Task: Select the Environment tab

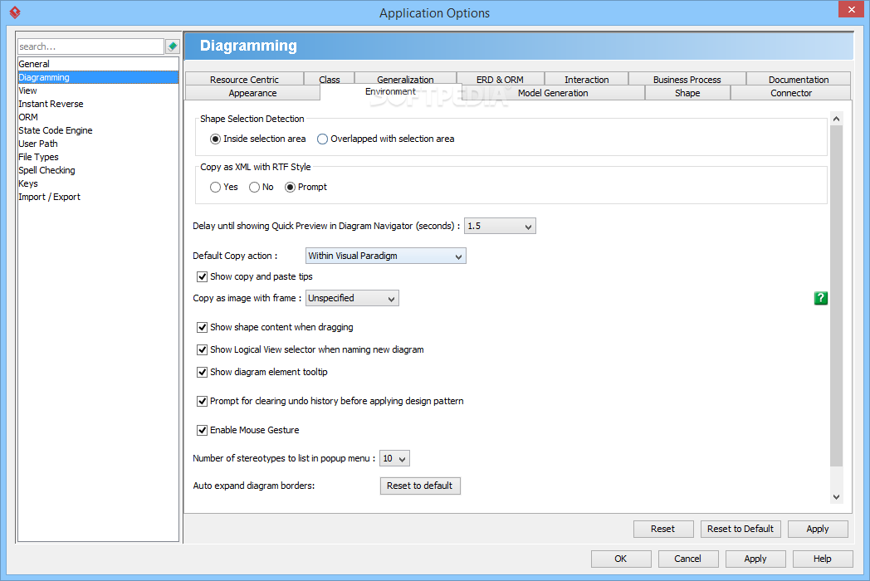Action: tap(391, 92)
